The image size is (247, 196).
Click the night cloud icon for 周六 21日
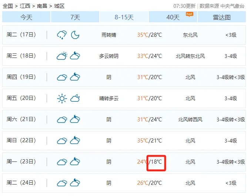(x=75, y=119)
